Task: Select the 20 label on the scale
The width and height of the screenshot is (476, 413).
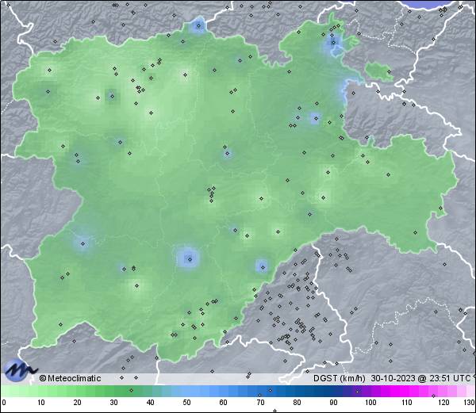Action: [77, 403]
